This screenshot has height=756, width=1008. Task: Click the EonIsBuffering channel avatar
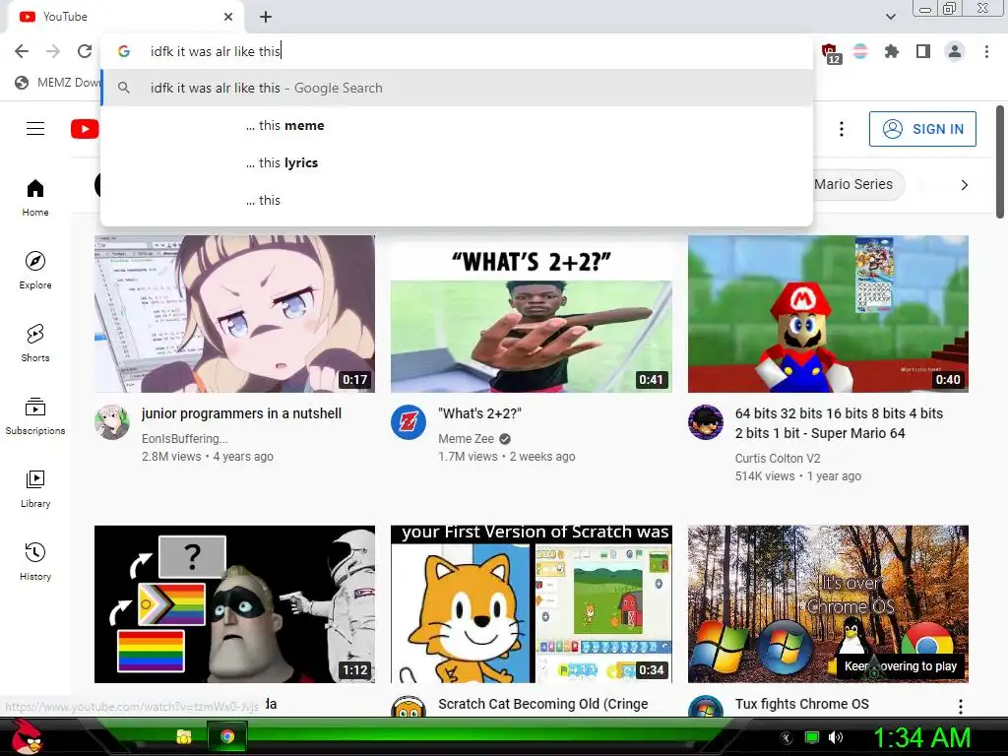pos(112,422)
